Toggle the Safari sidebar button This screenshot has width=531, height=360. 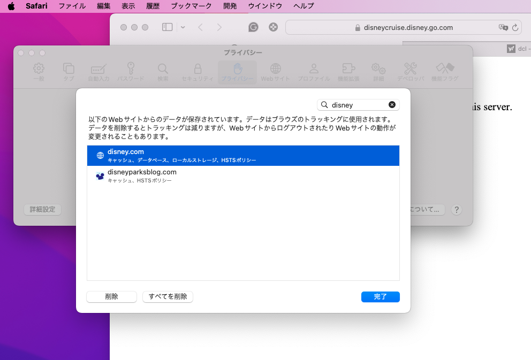167,27
